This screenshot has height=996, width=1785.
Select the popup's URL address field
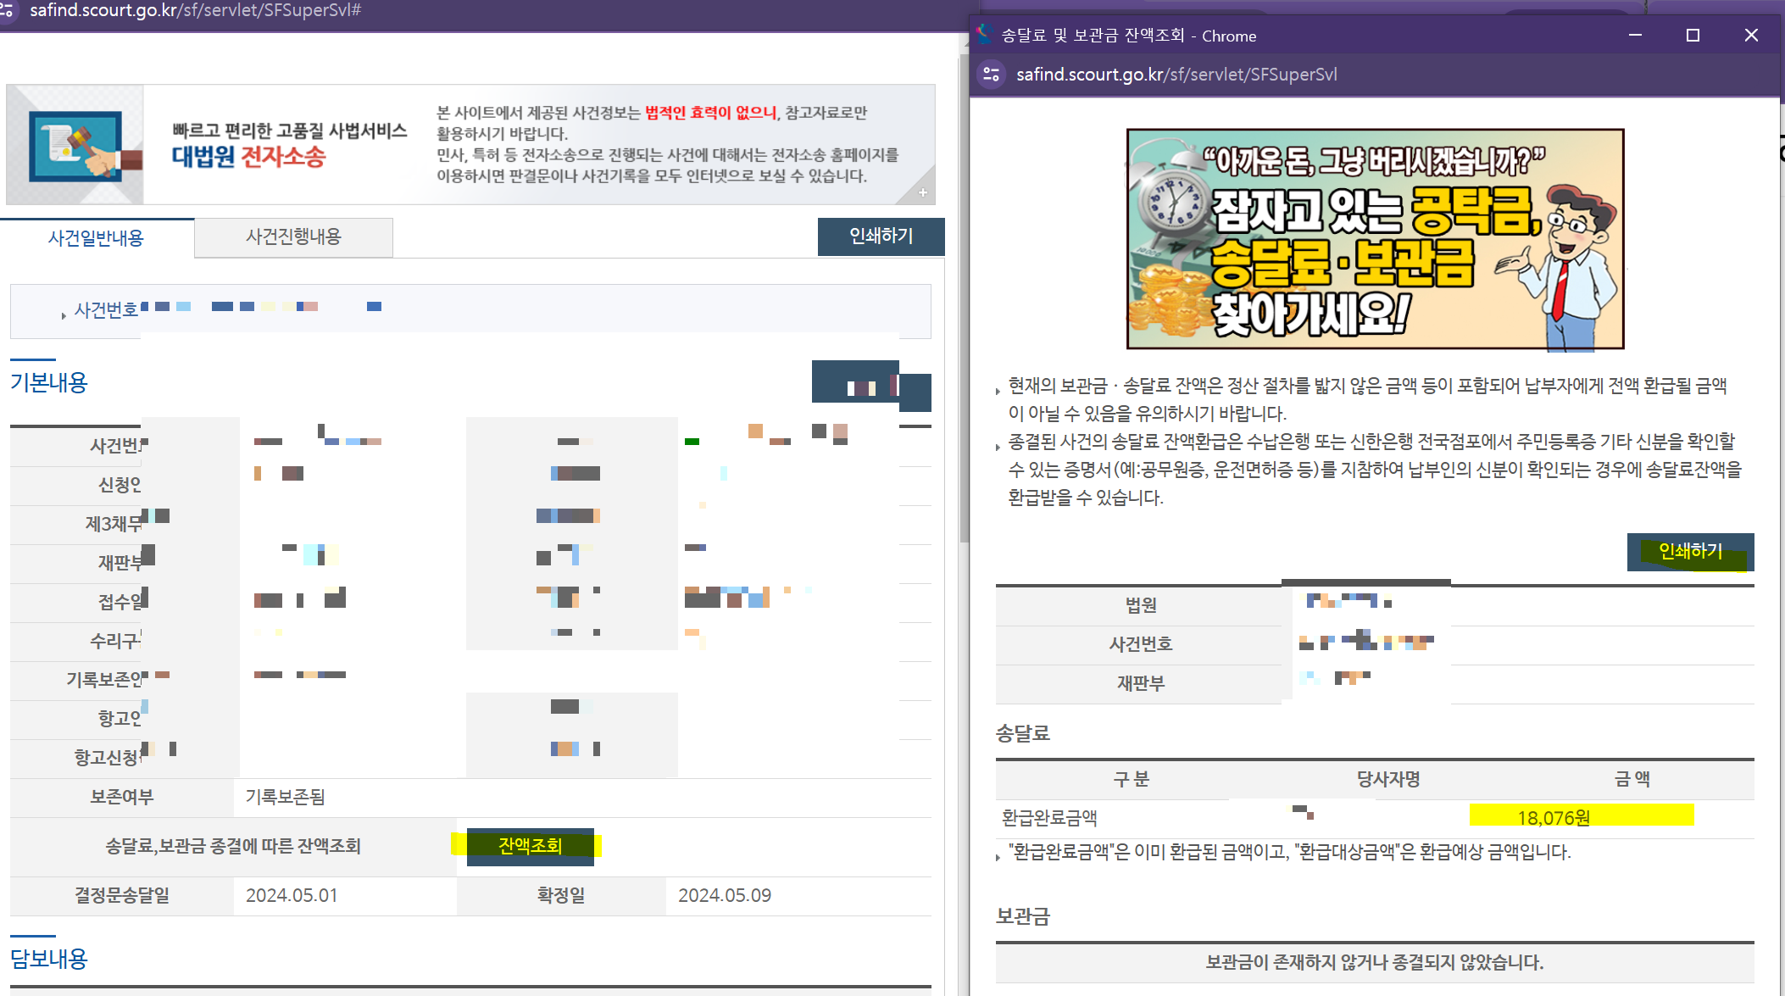(x=1176, y=75)
